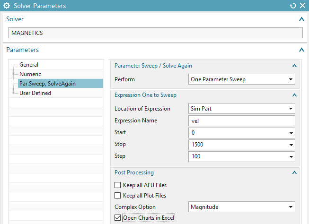The width and height of the screenshot is (309, 224).
Task: Collapse Expression One to Sweep group
Action: (294, 95)
